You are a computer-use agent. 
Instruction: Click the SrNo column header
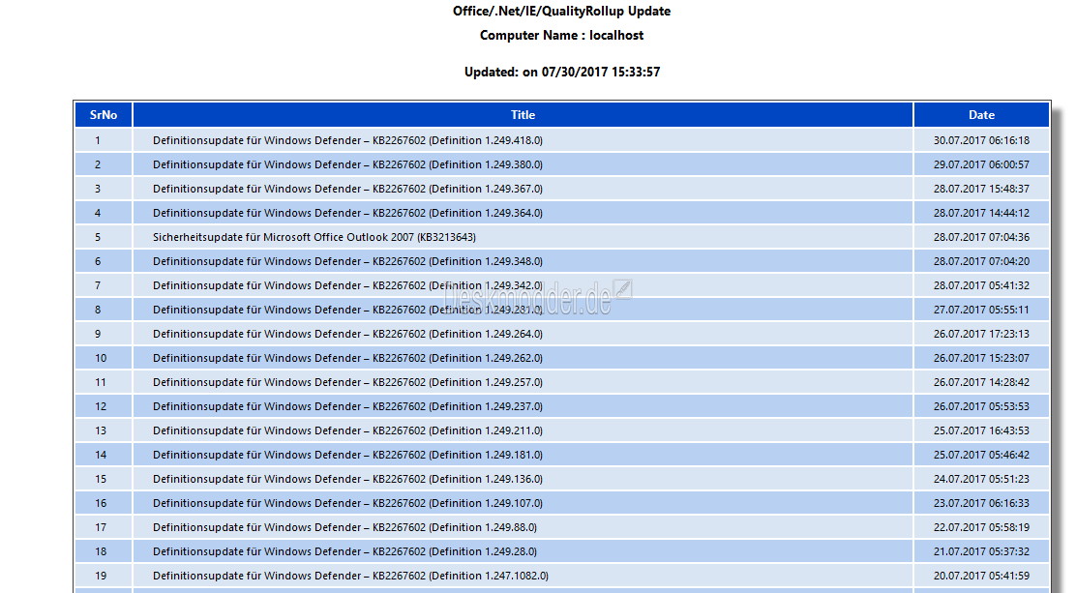coord(104,114)
